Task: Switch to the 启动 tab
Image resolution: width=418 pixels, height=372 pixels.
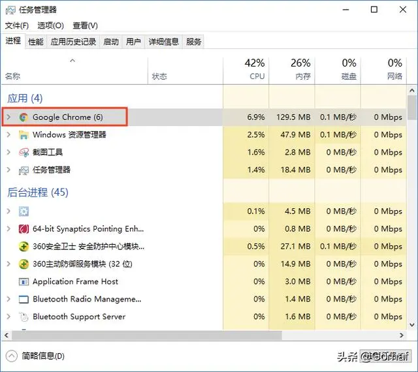Action: click(x=111, y=42)
